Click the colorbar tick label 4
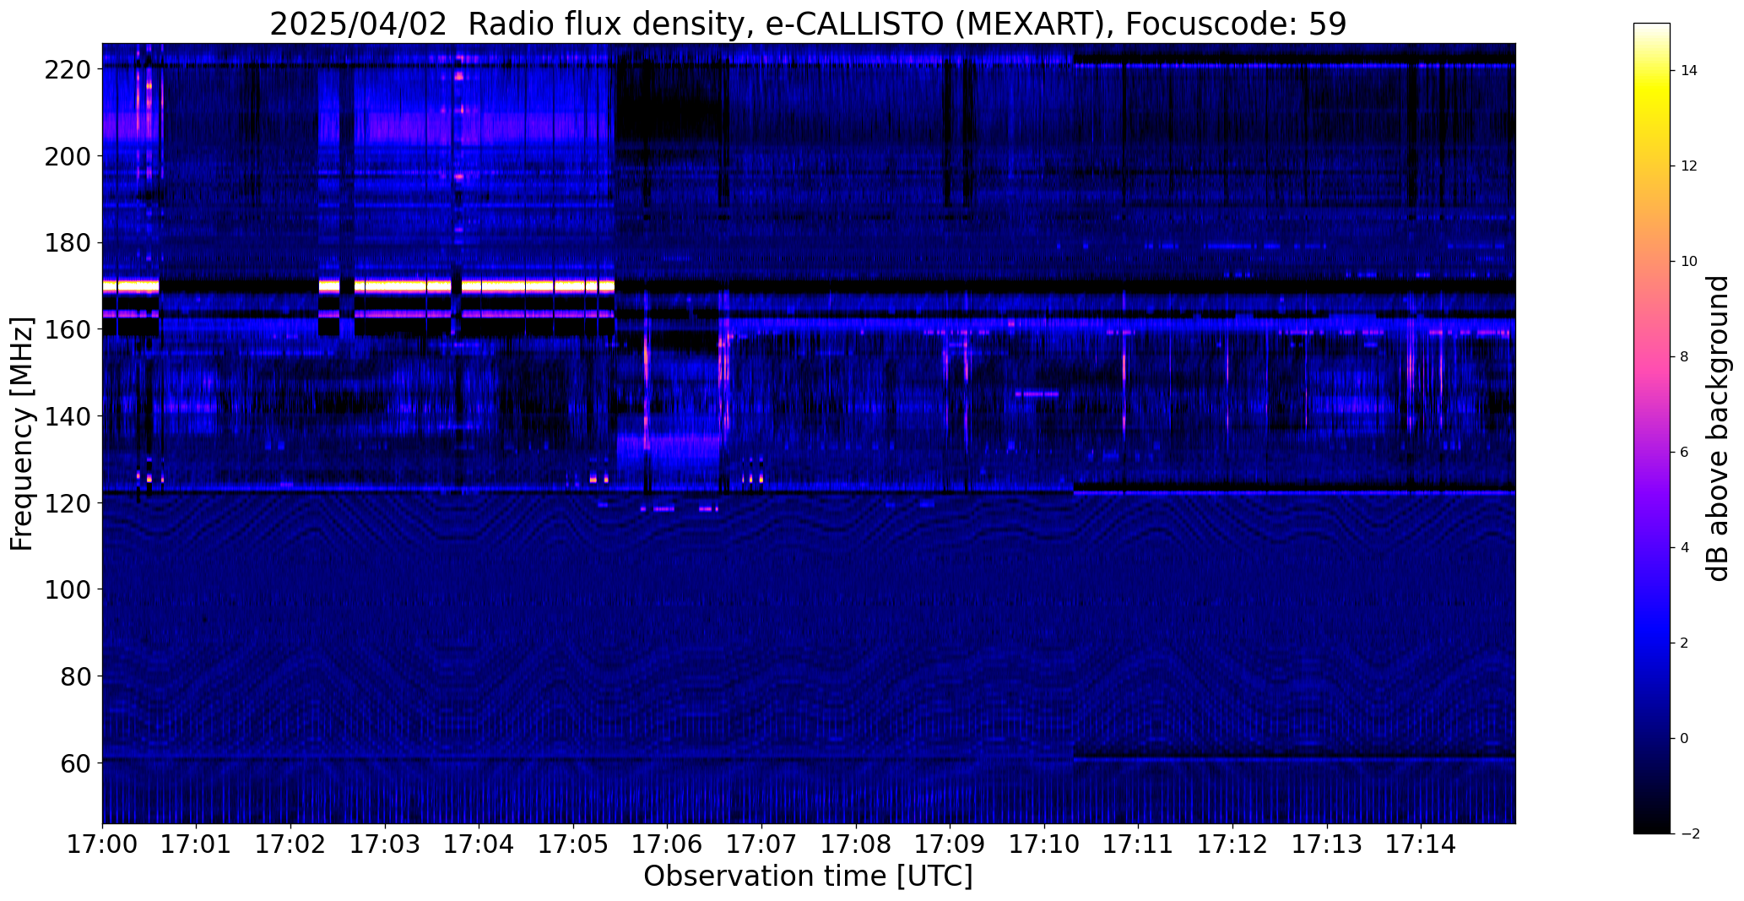Screen dimensions: 1744x901 [1685, 548]
